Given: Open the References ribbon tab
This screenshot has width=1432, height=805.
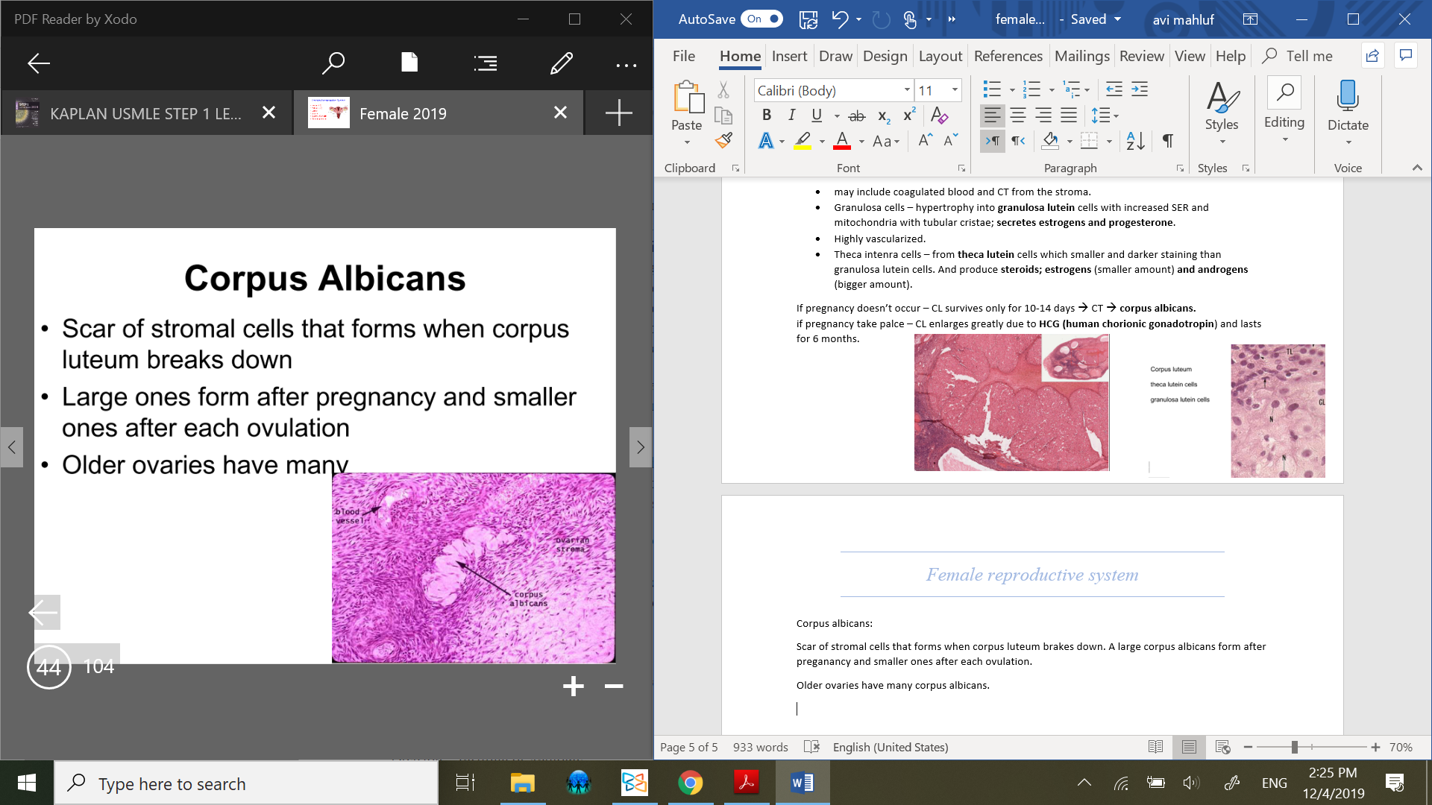Looking at the screenshot, I should click(1008, 56).
